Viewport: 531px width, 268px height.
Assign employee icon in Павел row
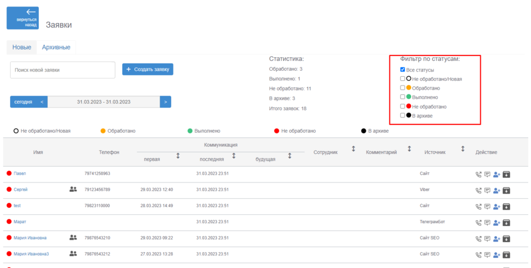[497, 175]
